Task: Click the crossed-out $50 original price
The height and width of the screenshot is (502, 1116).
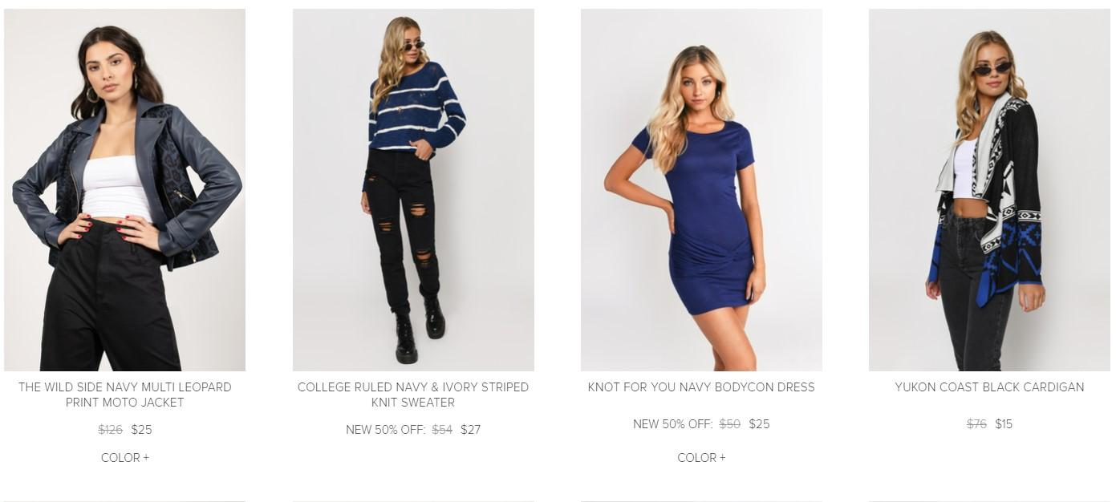Action: click(x=730, y=424)
